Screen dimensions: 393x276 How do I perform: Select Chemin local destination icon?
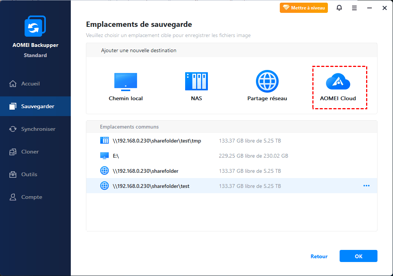pos(126,82)
